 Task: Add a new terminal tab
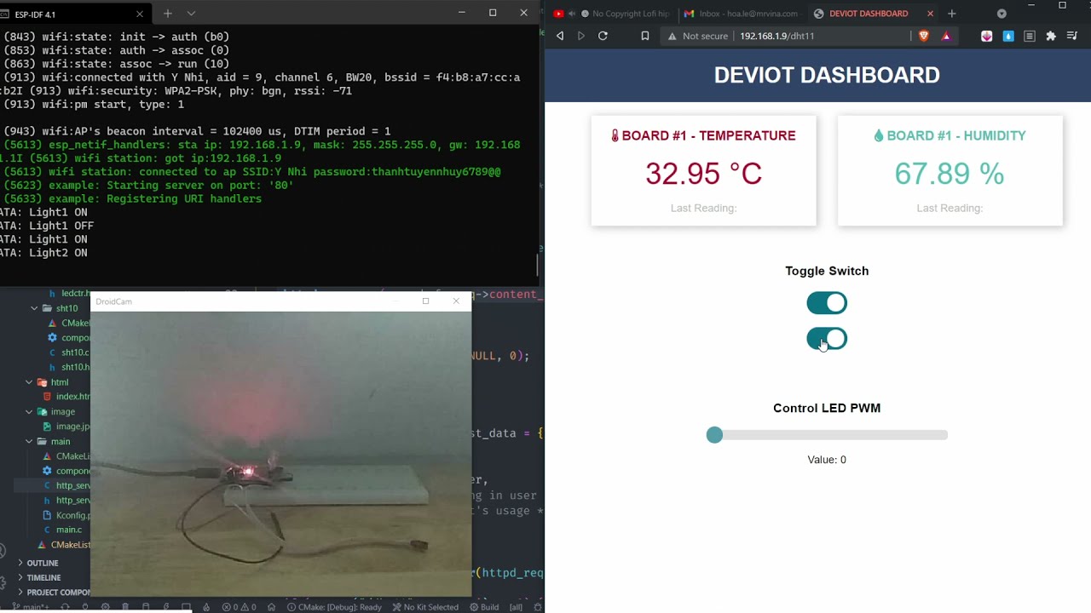[x=168, y=14]
